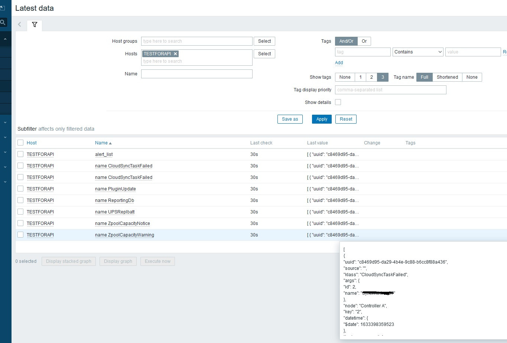Check the alert_list row checkbox
Viewport: 507px width, 343px height.
[20, 154]
